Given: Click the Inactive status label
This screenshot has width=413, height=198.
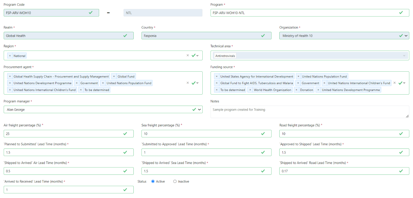Looking at the screenshot, I should click(x=184, y=181).
